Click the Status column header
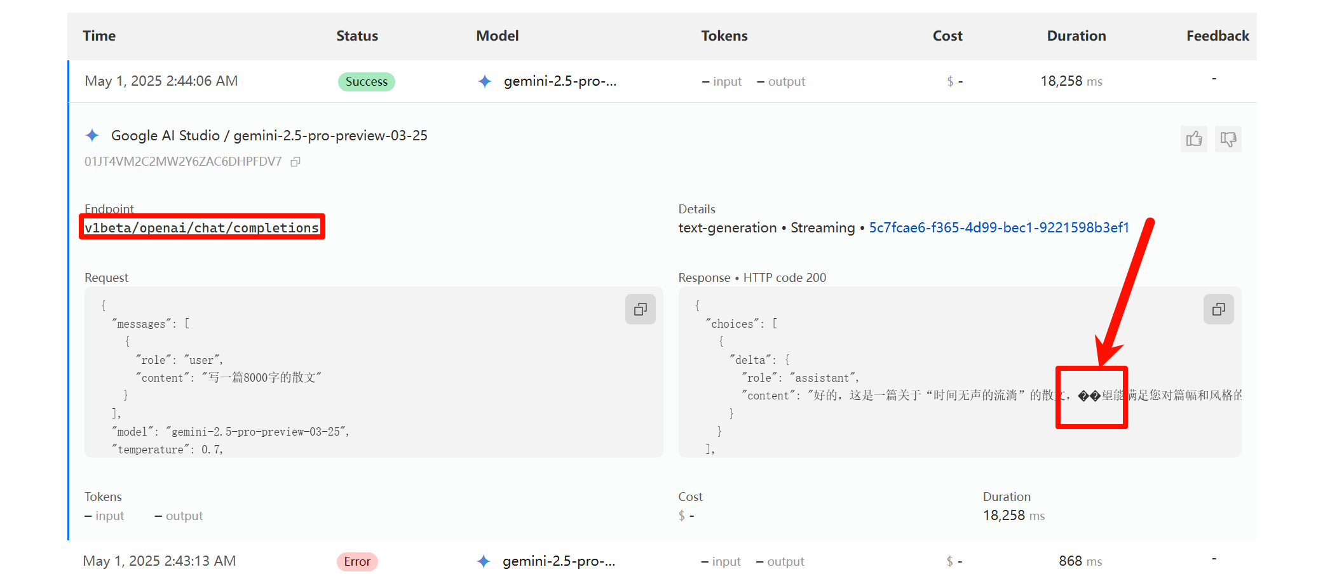The width and height of the screenshot is (1337, 574). pos(357,36)
